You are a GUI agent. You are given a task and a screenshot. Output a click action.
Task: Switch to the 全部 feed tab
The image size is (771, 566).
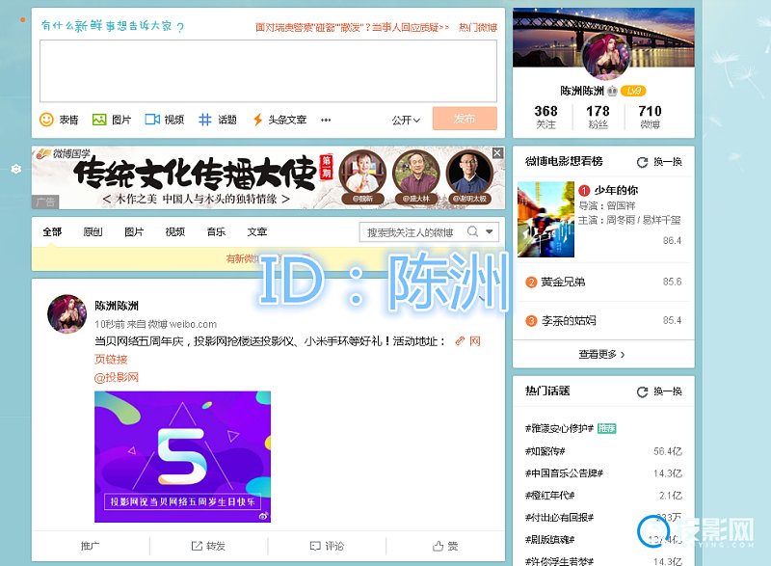(x=52, y=231)
